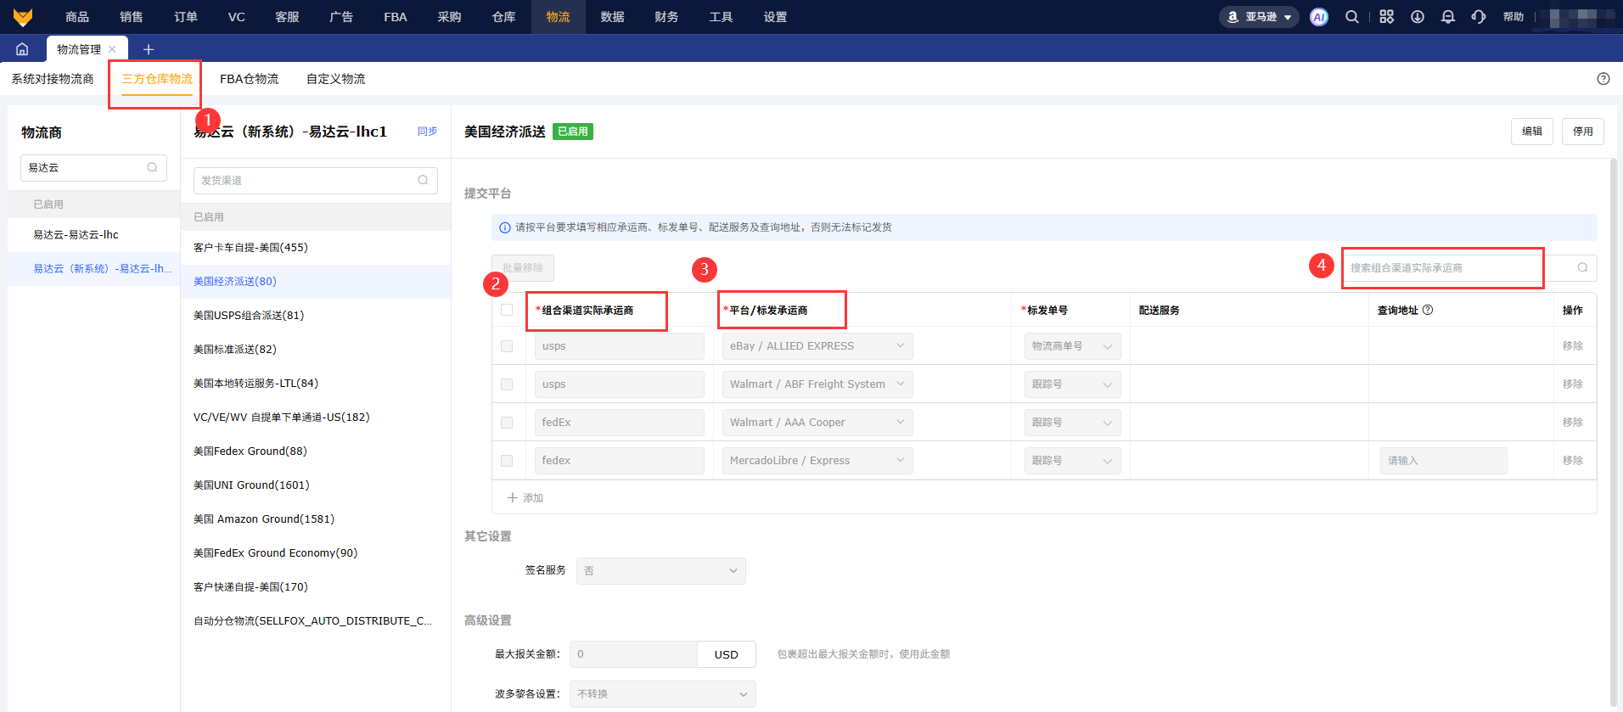Toggle the select-all checkbox in table header
Image resolution: width=1623 pixels, height=712 pixels.
click(507, 310)
